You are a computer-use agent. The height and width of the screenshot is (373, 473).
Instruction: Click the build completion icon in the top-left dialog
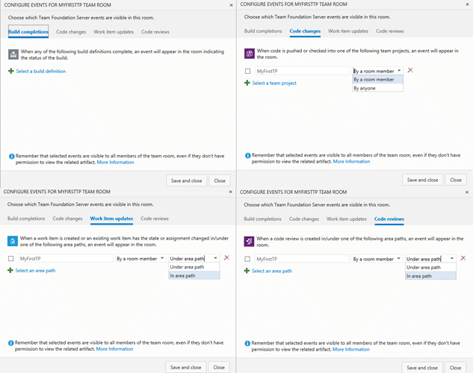[x=13, y=54]
